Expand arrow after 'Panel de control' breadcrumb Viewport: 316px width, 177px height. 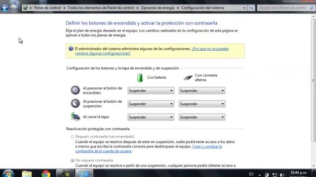64,8
